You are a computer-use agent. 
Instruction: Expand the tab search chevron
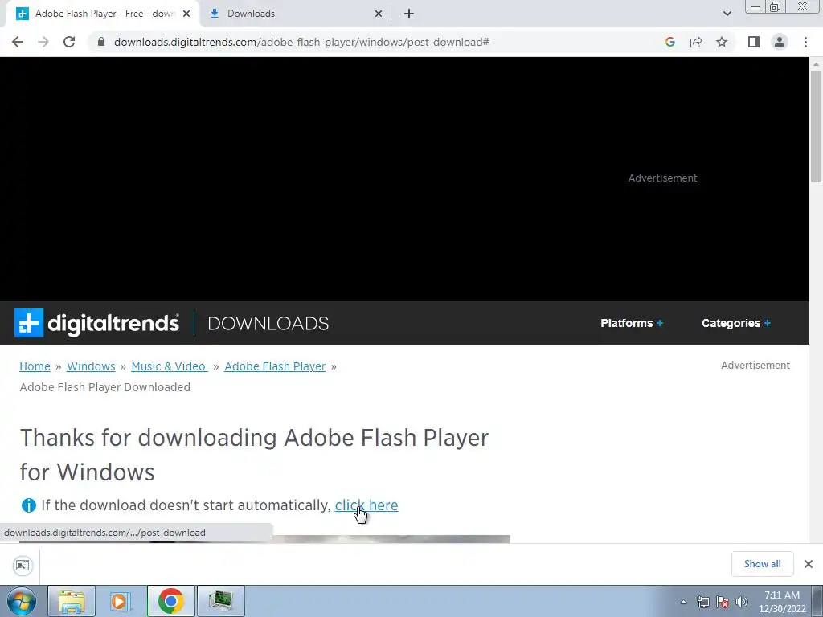tap(727, 14)
